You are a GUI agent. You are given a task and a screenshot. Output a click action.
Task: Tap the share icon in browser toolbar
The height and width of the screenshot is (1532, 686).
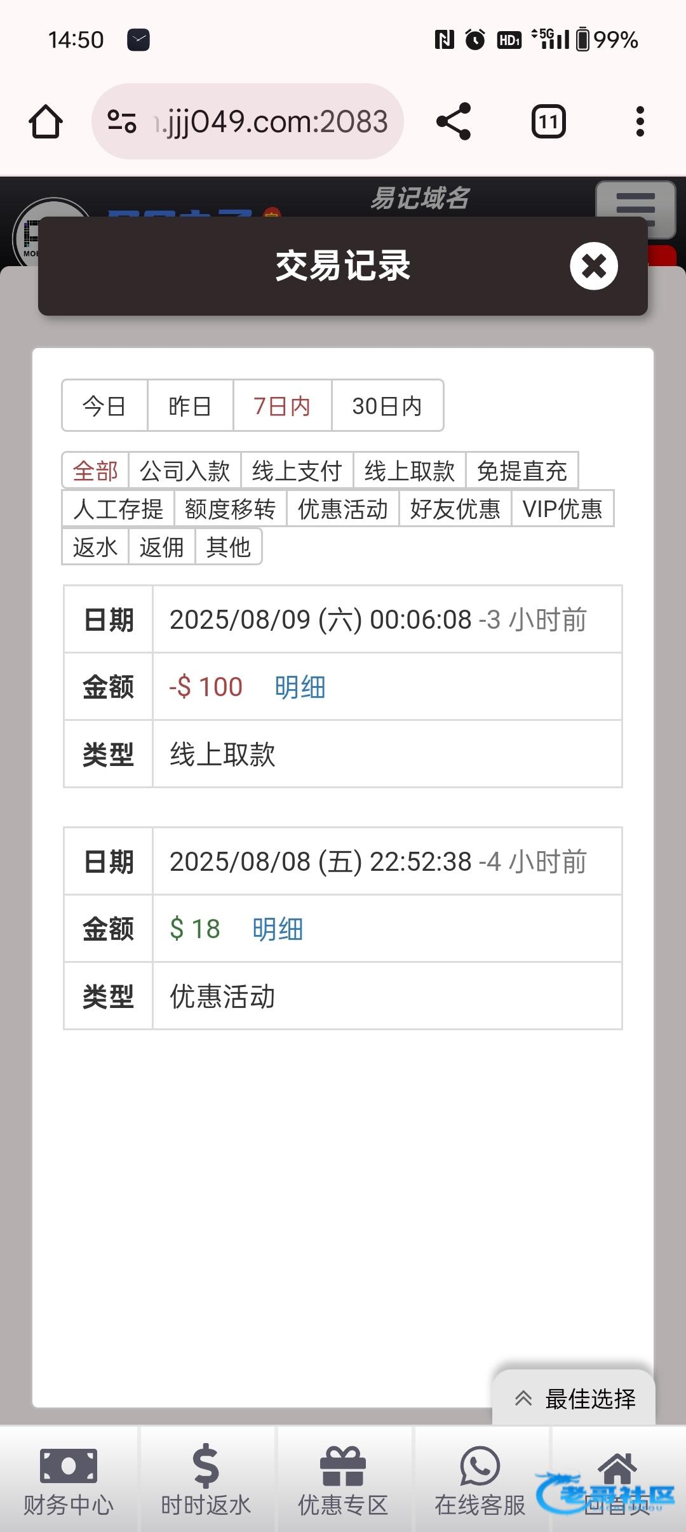(454, 121)
